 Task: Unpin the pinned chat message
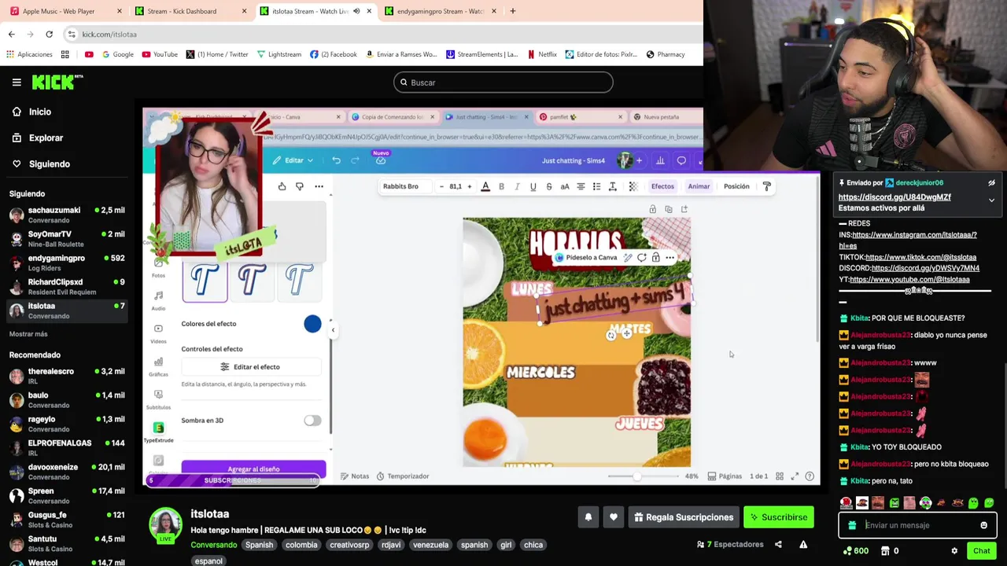click(x=991, y=183)
